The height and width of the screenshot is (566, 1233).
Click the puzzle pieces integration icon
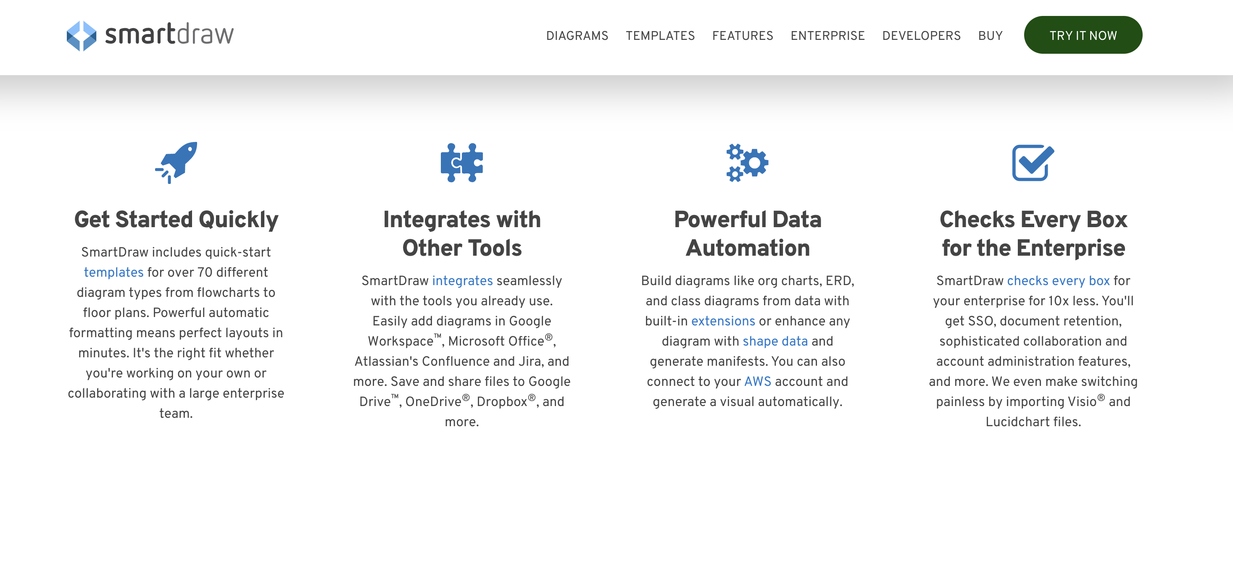[461, 162]
